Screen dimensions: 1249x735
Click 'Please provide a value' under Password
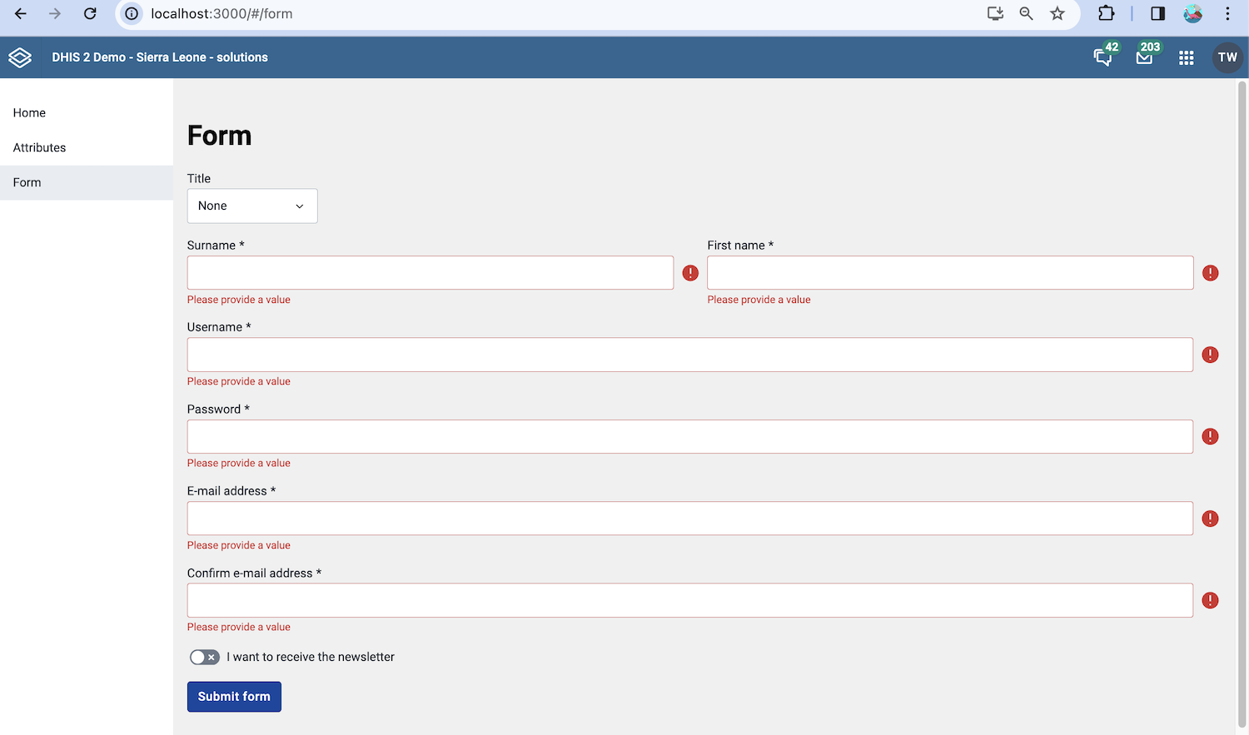(239, 463)
